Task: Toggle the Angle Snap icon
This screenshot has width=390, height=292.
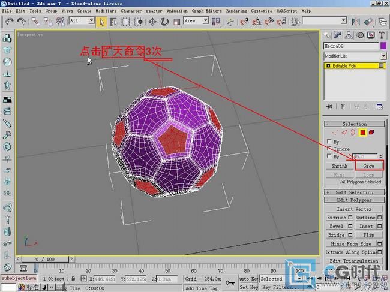Action: click(256, 22)
